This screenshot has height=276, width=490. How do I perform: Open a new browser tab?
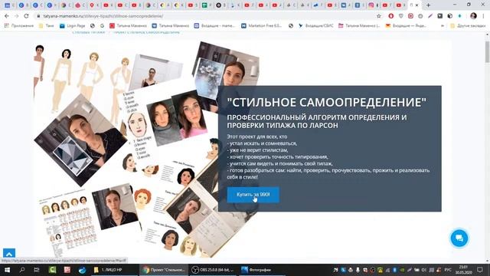[x=429, y=5]
